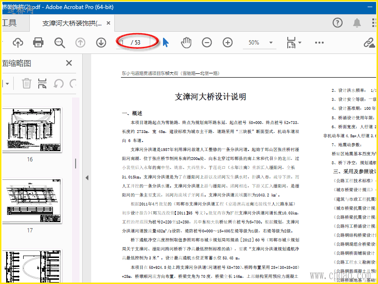Delete selected pages with trash icon
Viewport: 378px width, 284px height.
coord(26,84)
